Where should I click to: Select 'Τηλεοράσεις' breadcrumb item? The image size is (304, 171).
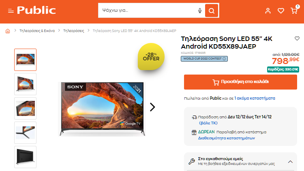click(x=74, y=31)
